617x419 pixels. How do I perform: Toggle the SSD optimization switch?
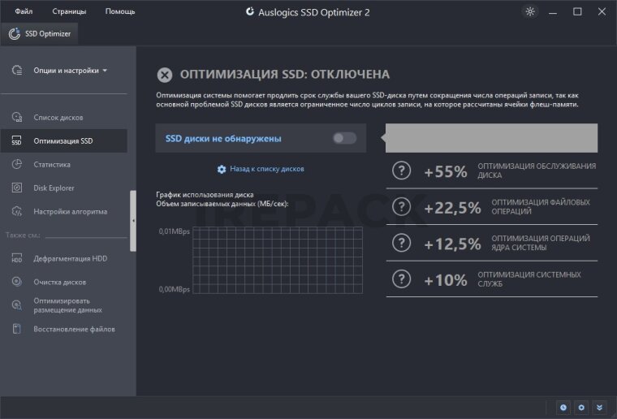point(344,138)
